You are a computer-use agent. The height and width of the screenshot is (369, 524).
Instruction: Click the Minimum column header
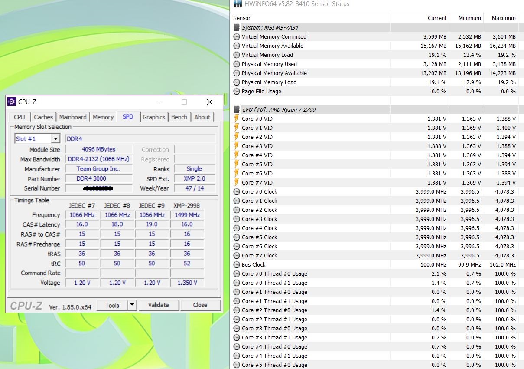(467, 18)
